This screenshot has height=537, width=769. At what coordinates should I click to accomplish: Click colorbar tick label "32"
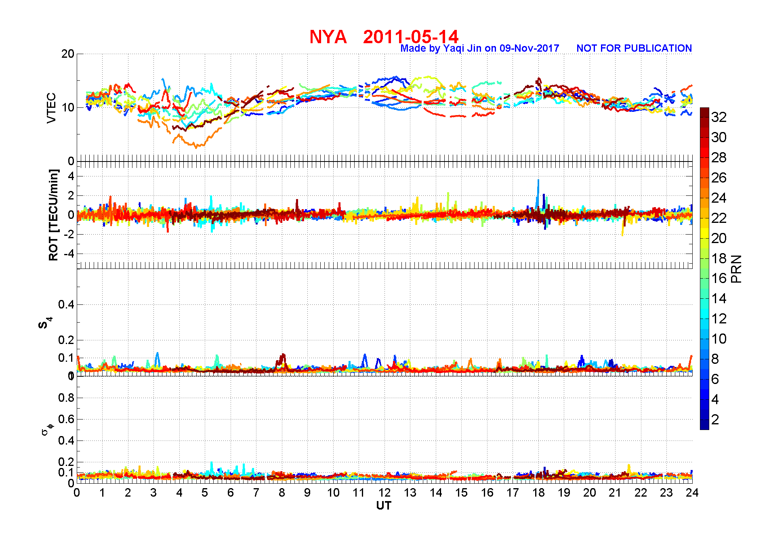click(x=719, y=117)
